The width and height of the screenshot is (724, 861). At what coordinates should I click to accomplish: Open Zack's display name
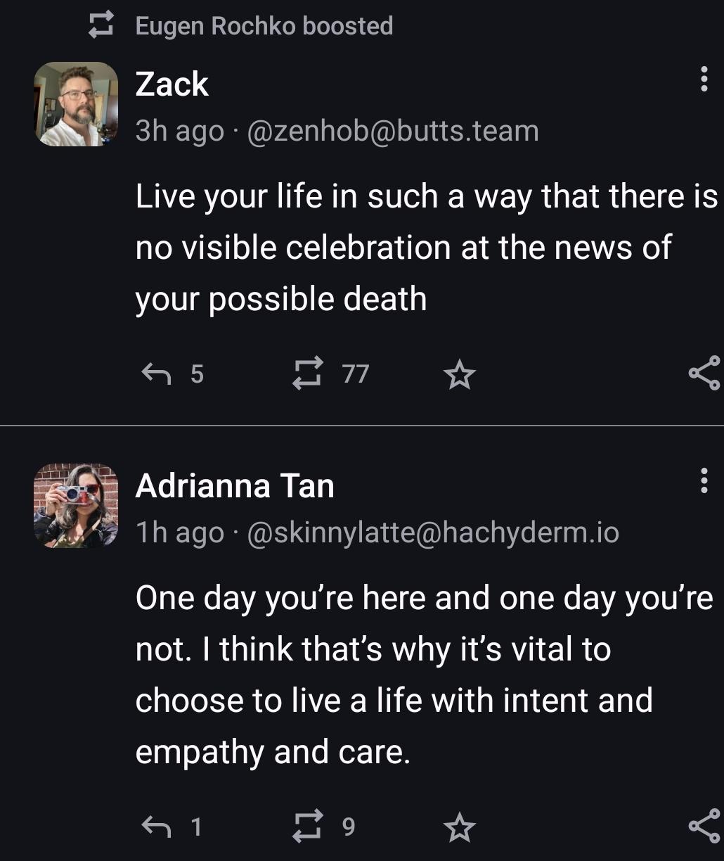(172, 84)
